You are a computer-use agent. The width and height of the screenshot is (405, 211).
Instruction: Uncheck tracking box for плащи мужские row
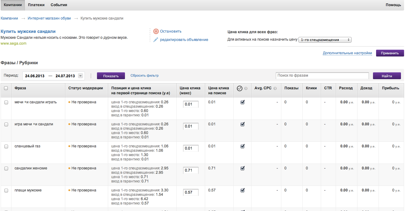point(242,190)
